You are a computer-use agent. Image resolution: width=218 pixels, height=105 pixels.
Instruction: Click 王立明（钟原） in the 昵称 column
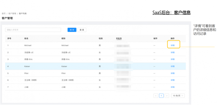pyautogui.click(x=68, y=80)
